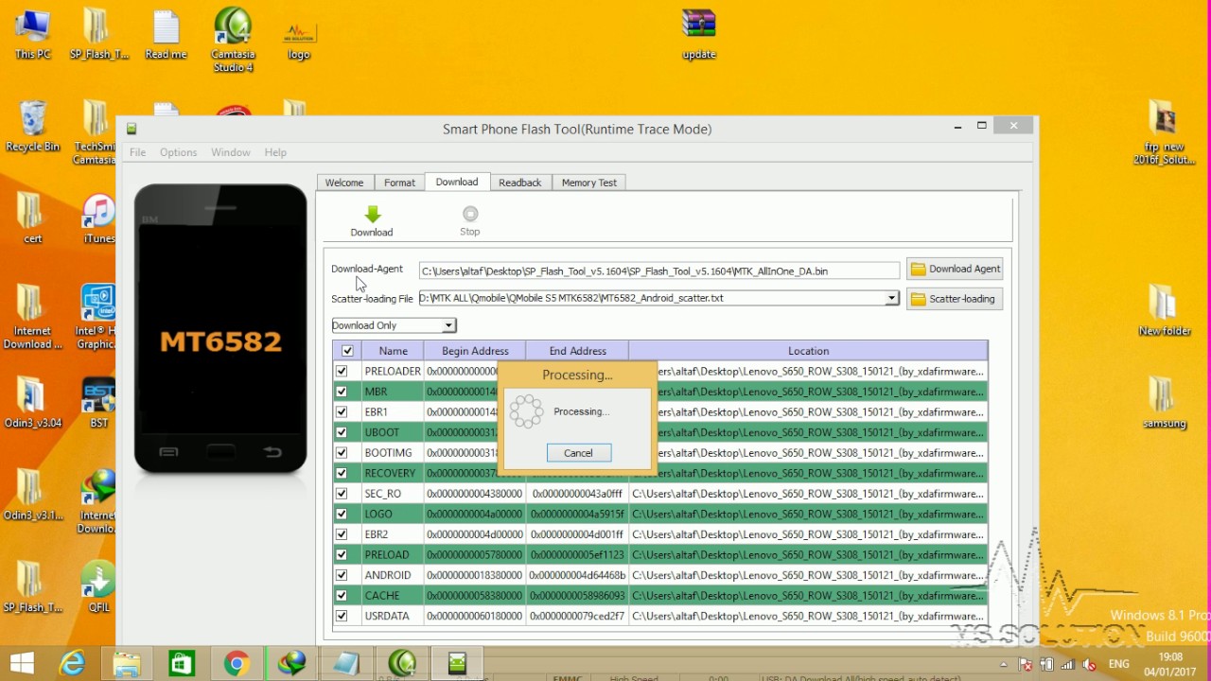This screenshot has height=681, width=1211.
Task: Click the Flash Tool title bar icon
Action: (x=132, y=129)
